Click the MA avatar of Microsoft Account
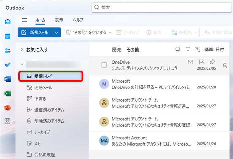 pos(104,141)
